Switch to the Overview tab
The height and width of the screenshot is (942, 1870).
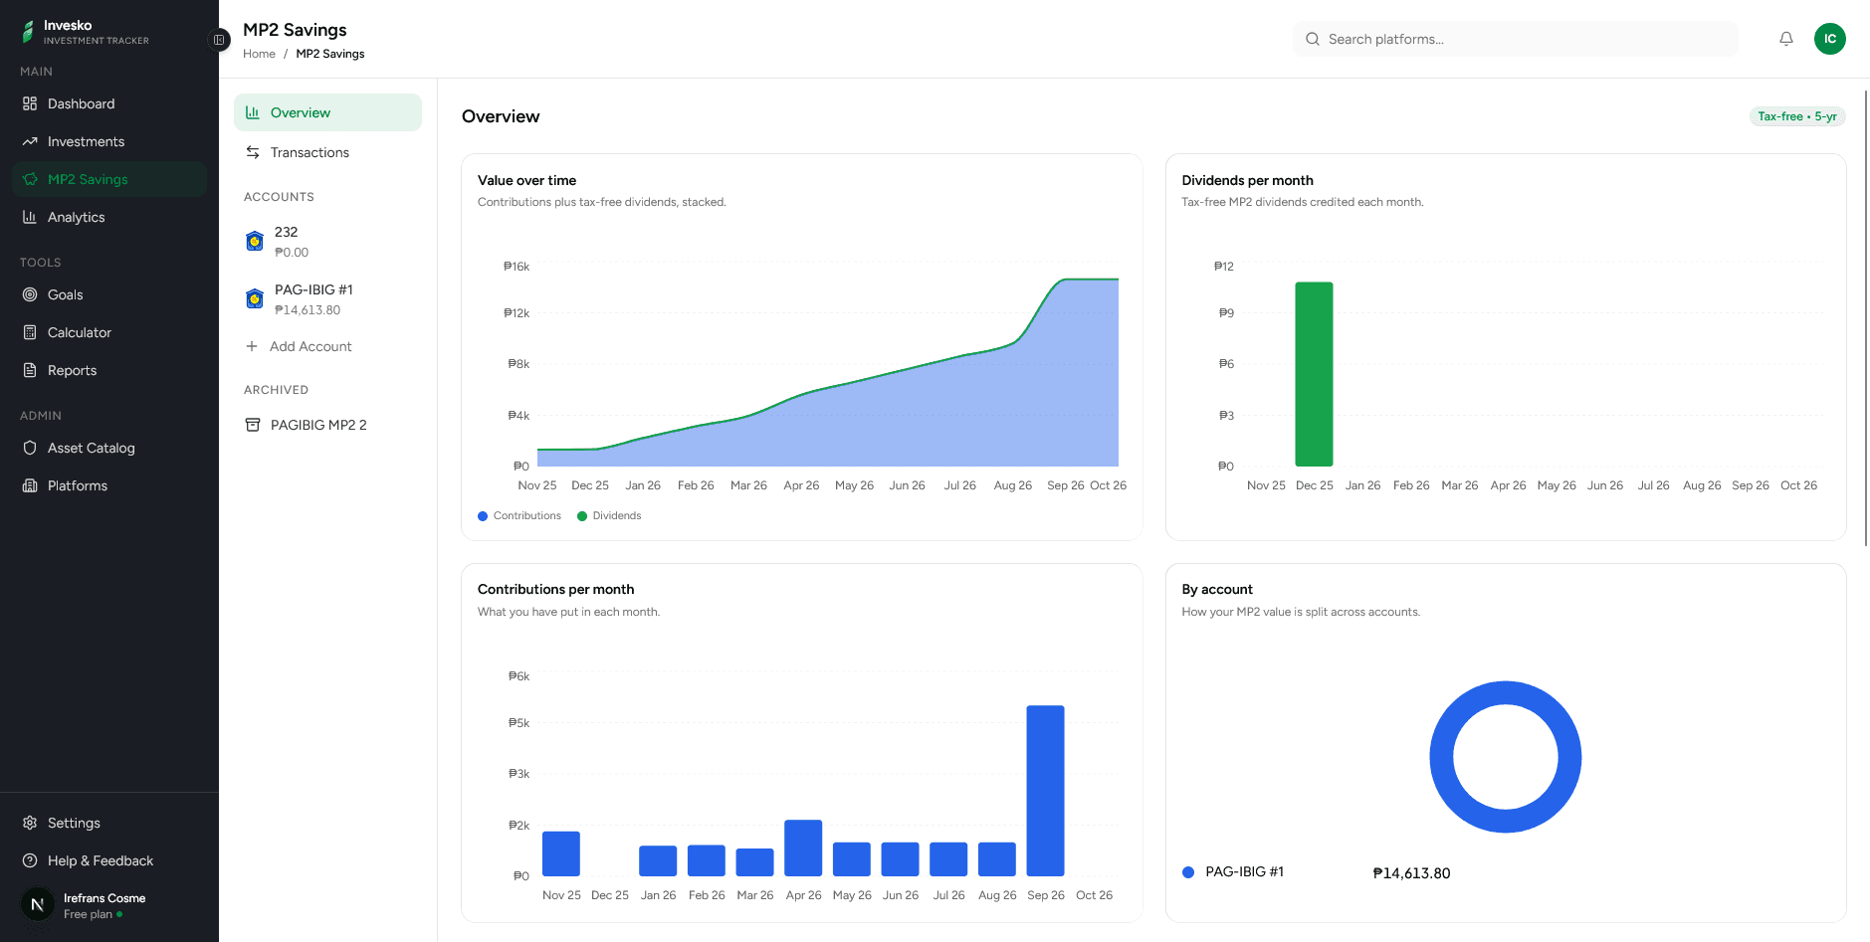[327, 112]
